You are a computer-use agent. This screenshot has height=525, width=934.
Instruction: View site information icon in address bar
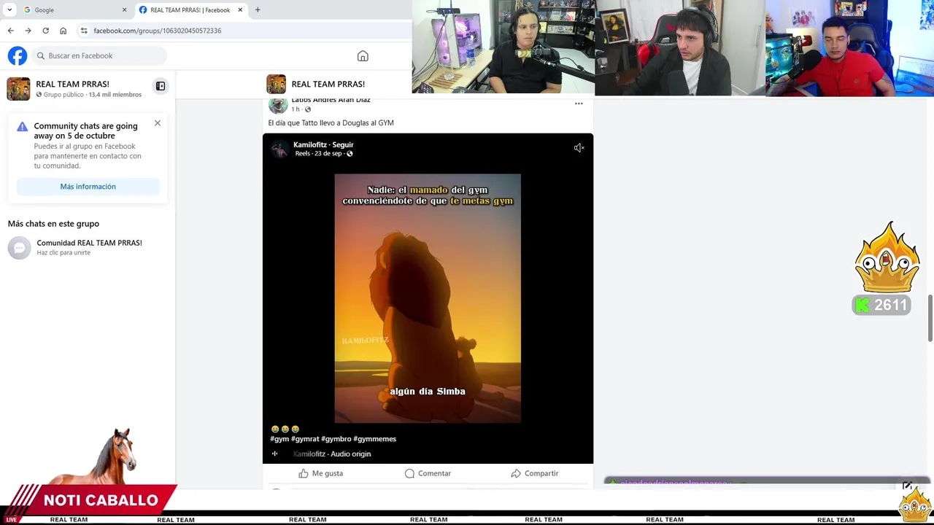84,31
